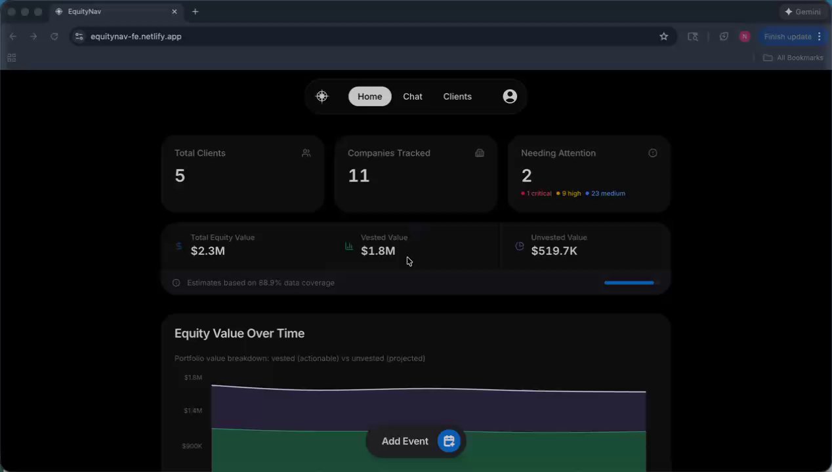Viewport: 832px width, 472px height.
Task: Click the alert icon on Needing Attention card
Action: 653,153
